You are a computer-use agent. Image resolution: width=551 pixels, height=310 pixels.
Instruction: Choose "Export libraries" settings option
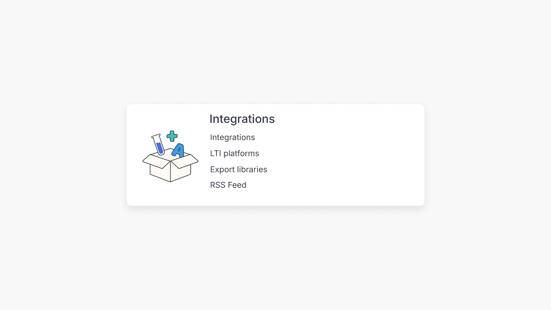(x=238, y=169)
